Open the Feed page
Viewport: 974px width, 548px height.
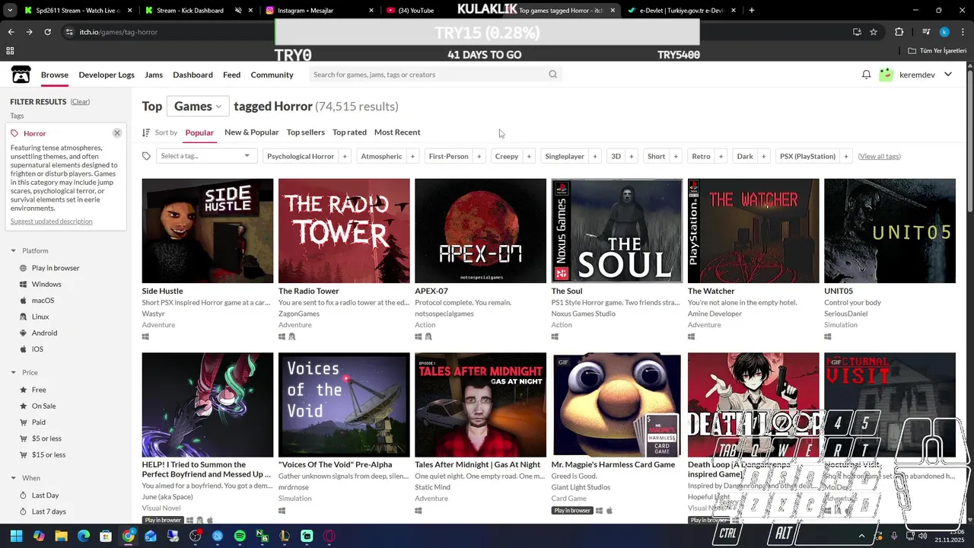232,75
